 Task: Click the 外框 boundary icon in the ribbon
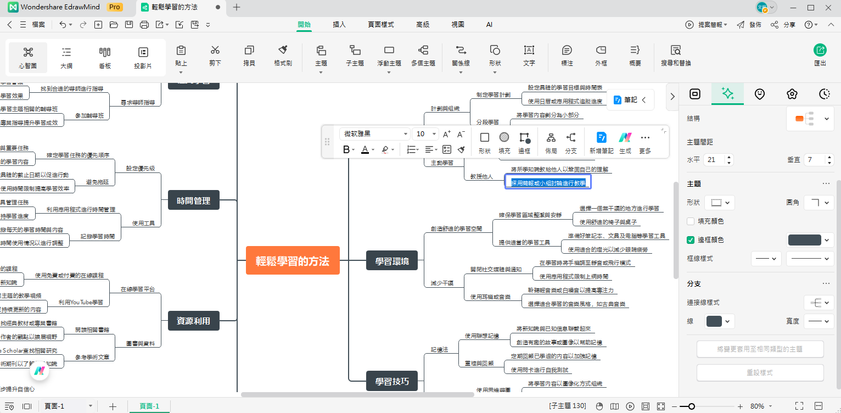(x=601, y=57)
